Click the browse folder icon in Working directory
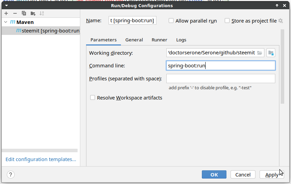 [260, 53]
